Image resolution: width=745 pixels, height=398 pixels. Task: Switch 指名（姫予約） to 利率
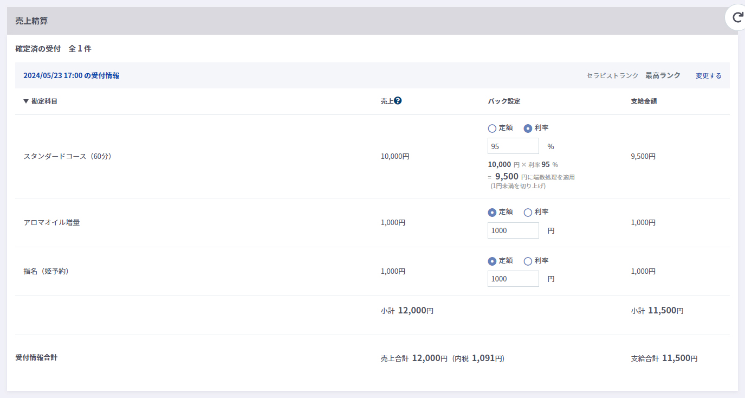click(x=528, y=261)
